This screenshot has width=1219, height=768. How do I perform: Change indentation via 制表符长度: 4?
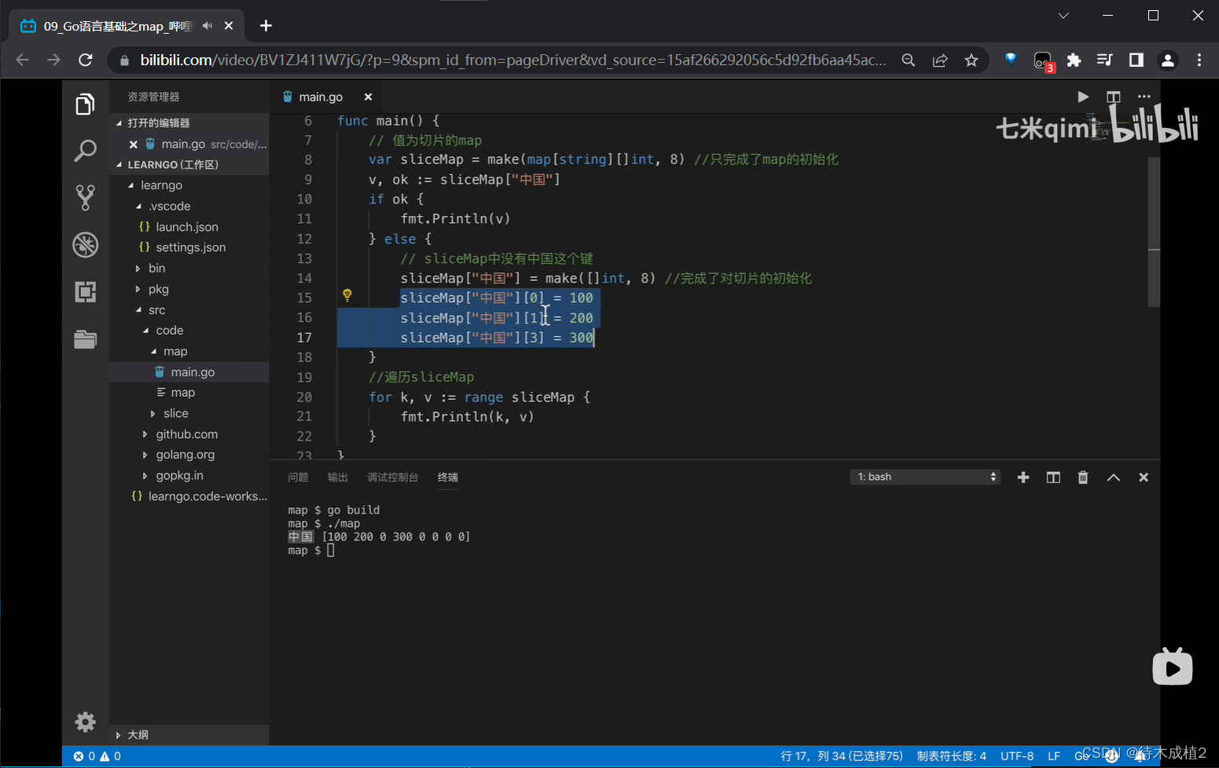(x=951, y=756)
